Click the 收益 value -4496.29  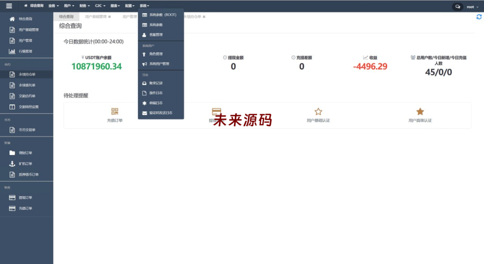coord(370,66)
